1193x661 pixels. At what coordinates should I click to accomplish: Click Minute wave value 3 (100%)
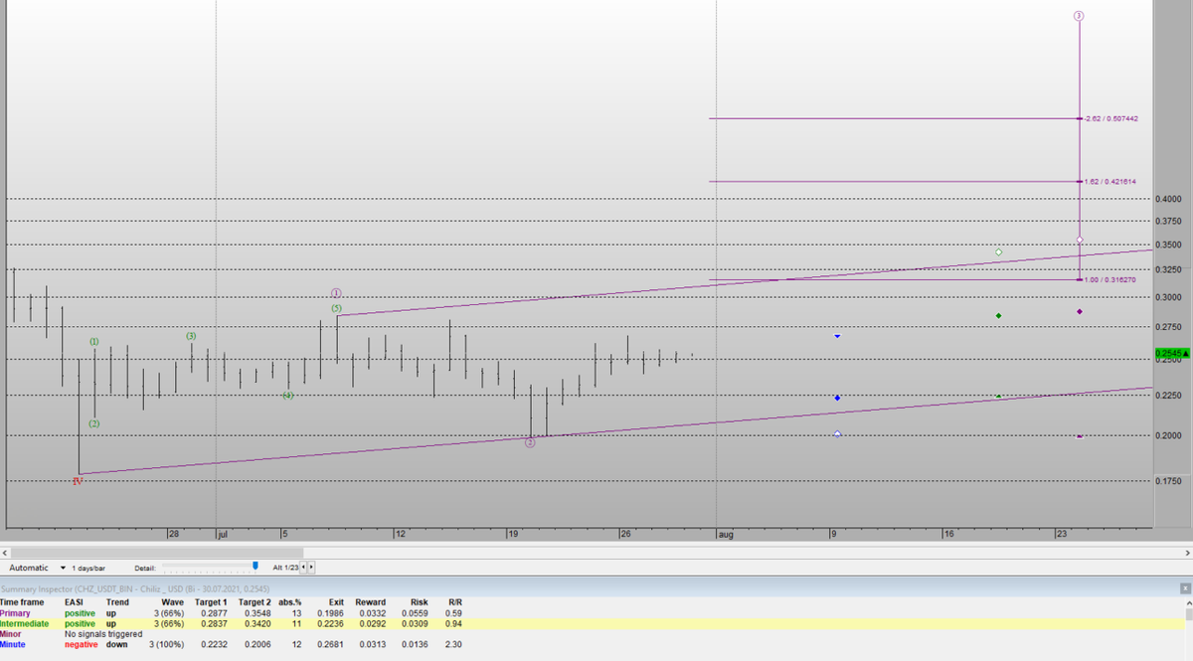pos(166,644)
